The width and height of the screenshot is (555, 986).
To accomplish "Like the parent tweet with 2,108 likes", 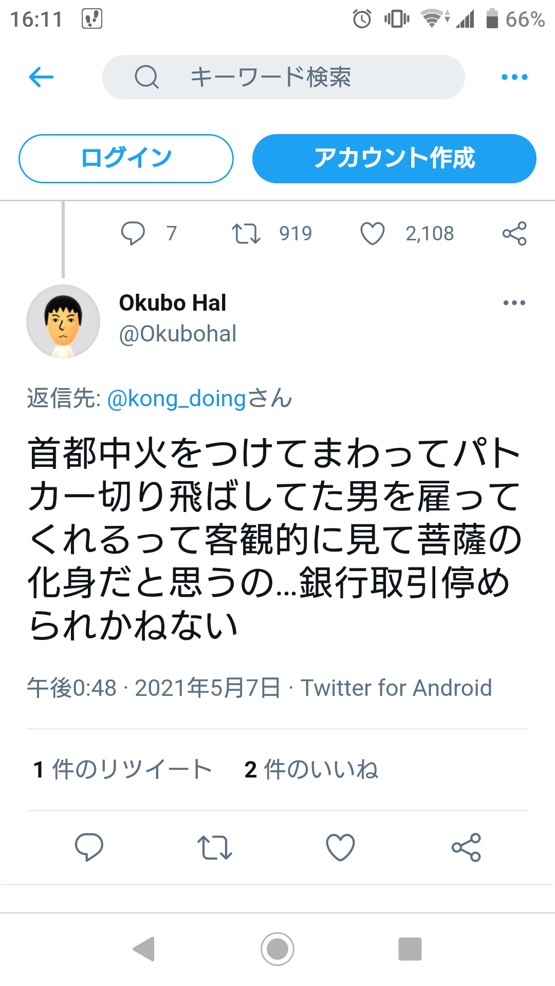I will click(373, 234).
